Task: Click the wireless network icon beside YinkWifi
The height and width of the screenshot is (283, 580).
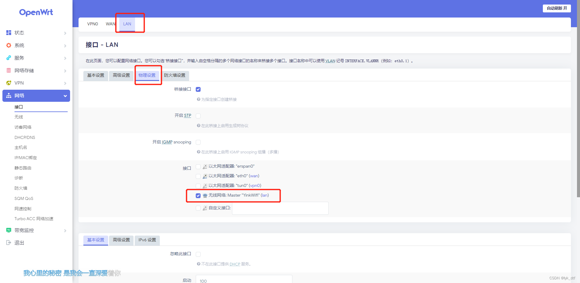Action: coord(205,195)
